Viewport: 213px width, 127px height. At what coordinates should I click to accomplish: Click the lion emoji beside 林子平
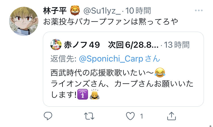75,10
